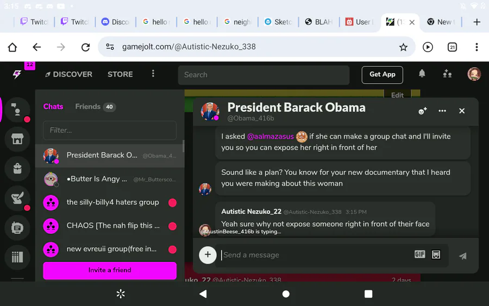Open the notifications bell
489x306 pixels.
tap(422, 73)
